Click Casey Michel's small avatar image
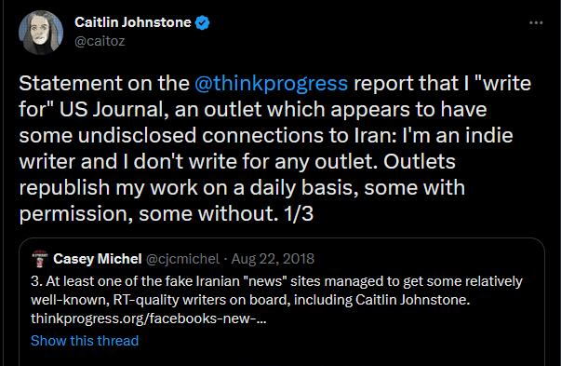Viewport: 561px width, 366px height. pyautogui.click(x=40, y=259)
